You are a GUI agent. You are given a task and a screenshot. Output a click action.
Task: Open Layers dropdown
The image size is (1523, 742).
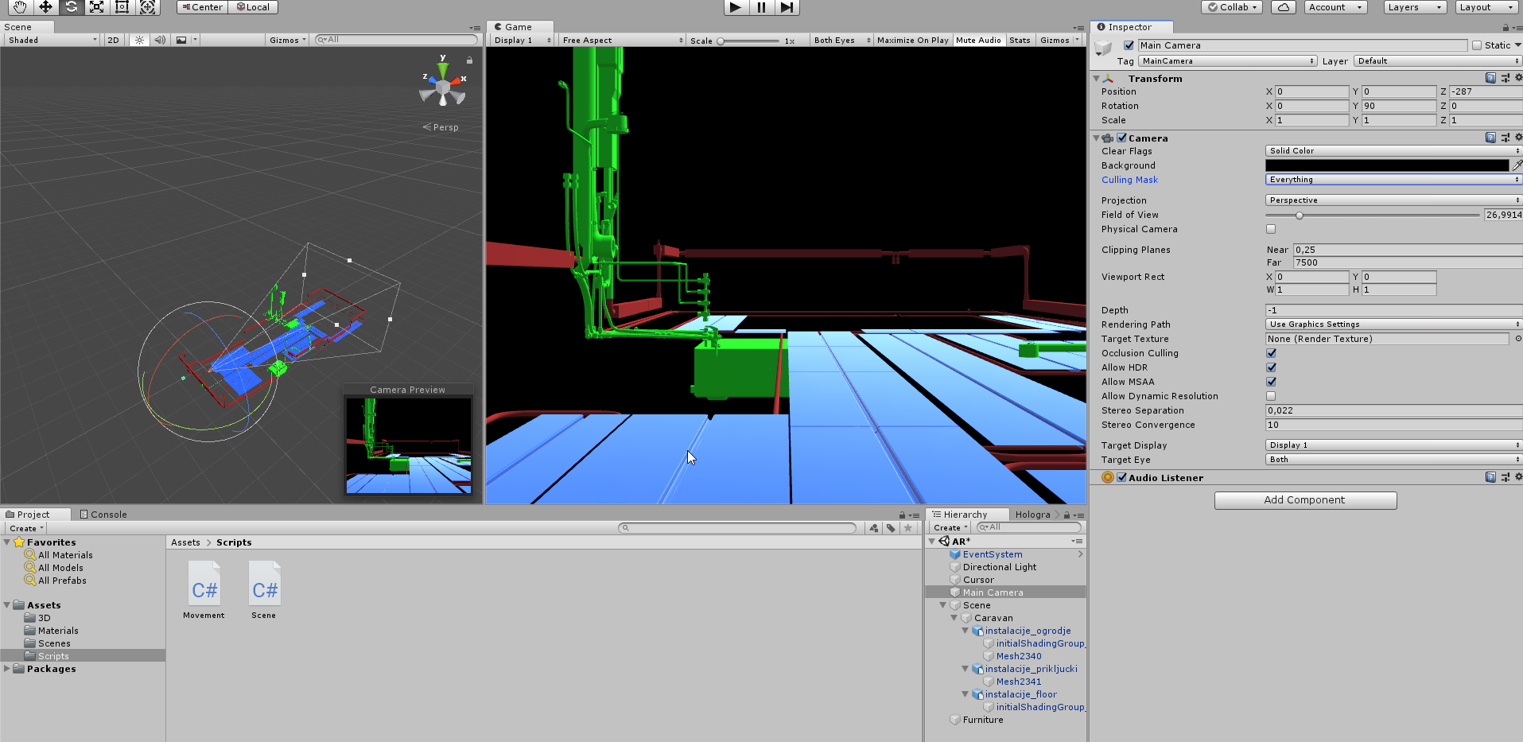tap(1414, 7)
